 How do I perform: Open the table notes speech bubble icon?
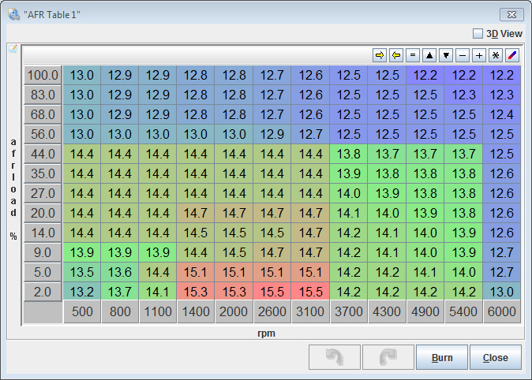coord(13,49)
